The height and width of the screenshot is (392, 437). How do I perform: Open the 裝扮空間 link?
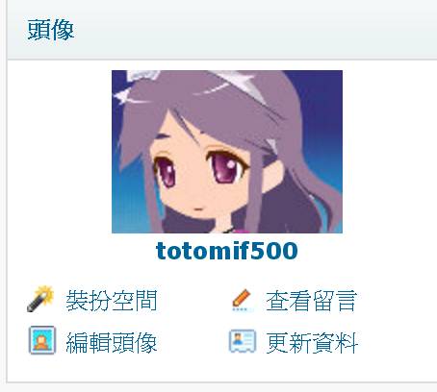tap(112, 301)
